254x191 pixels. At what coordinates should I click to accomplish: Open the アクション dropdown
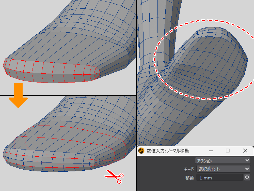(x=223, y=160)
